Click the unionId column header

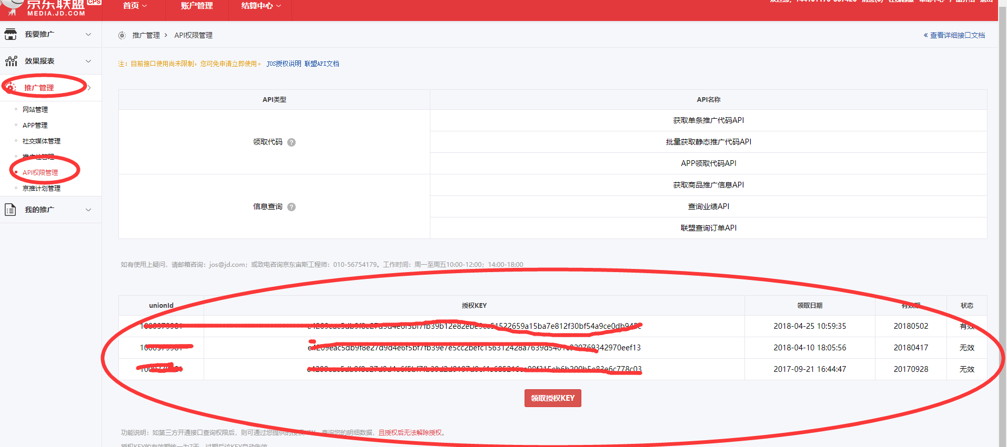tap(161, 306)
